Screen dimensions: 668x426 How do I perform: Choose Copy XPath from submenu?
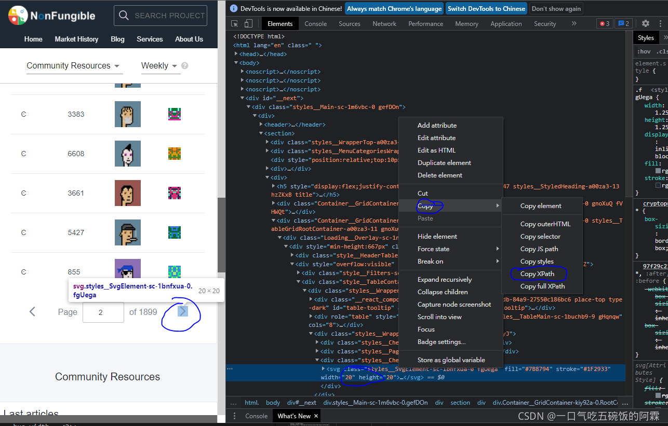click(x=537, y=274)
